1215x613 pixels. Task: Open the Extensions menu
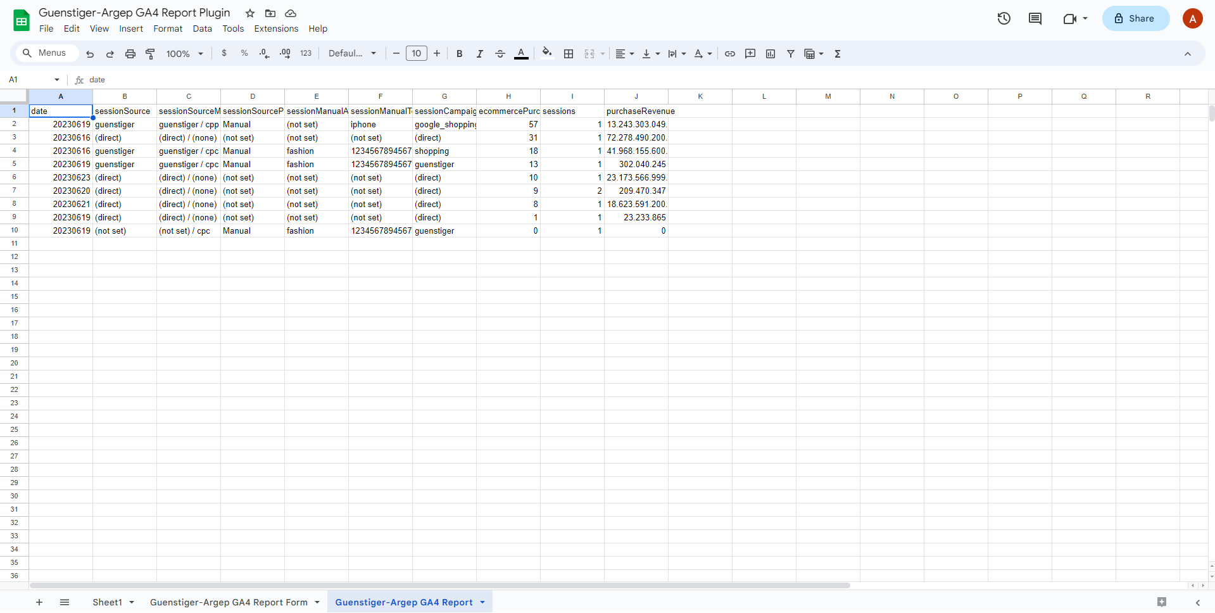pyautogui.click(x=276, y=28)
